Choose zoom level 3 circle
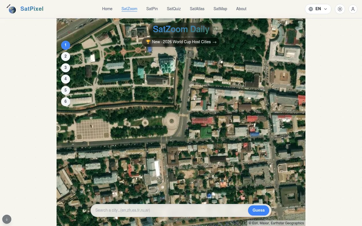 click(x=66, y=68)
